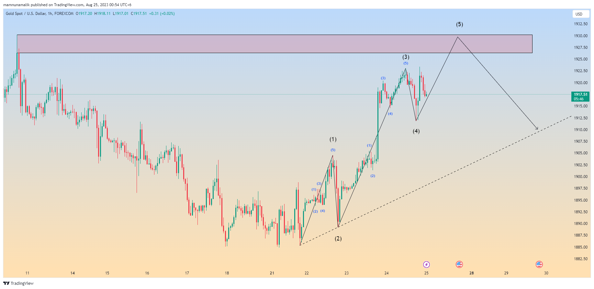Image resolution: width=594 pixels, height=289 pixels.
Task: Click the 1925.00 price axis label
Action: (581, 59)
